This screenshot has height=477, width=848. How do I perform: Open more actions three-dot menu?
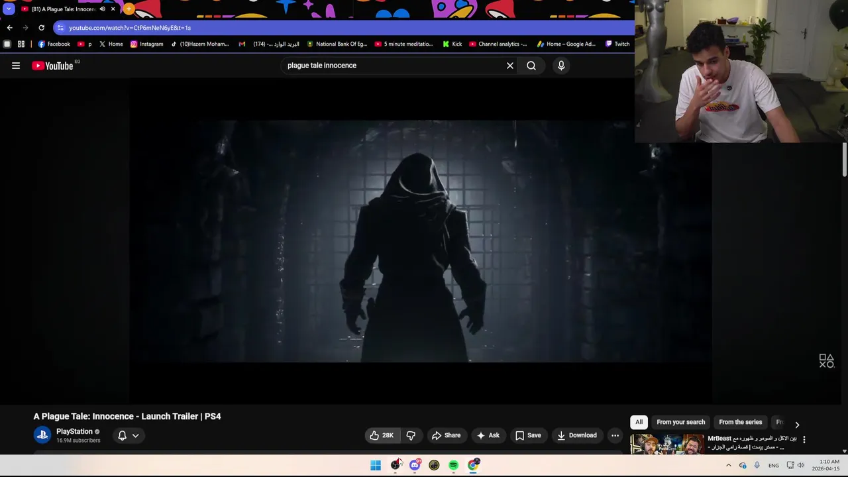[615, 435]
